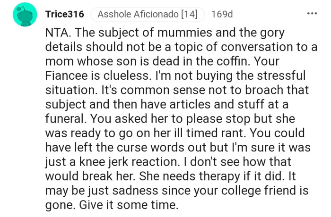Click the Asshole Aficionado [14] flair
The height and width of the screenshot is (217, 331).
148,14
